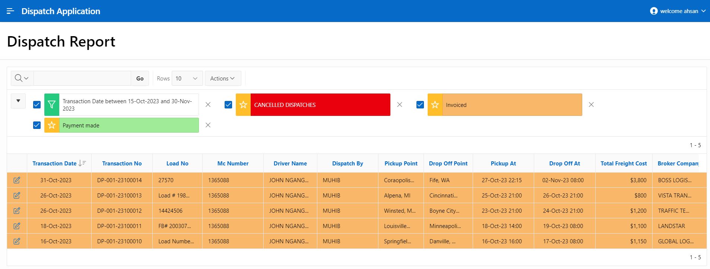Image resolution: width=710 pixels, height=269 pixels.
Task: Uncheck the Transaction Date filter checkbox
Action: click(x=37, y=105)
